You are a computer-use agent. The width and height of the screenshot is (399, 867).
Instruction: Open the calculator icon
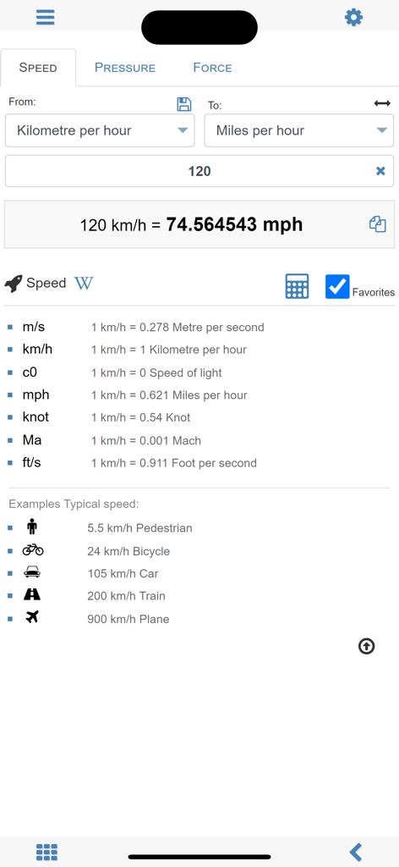297,286
